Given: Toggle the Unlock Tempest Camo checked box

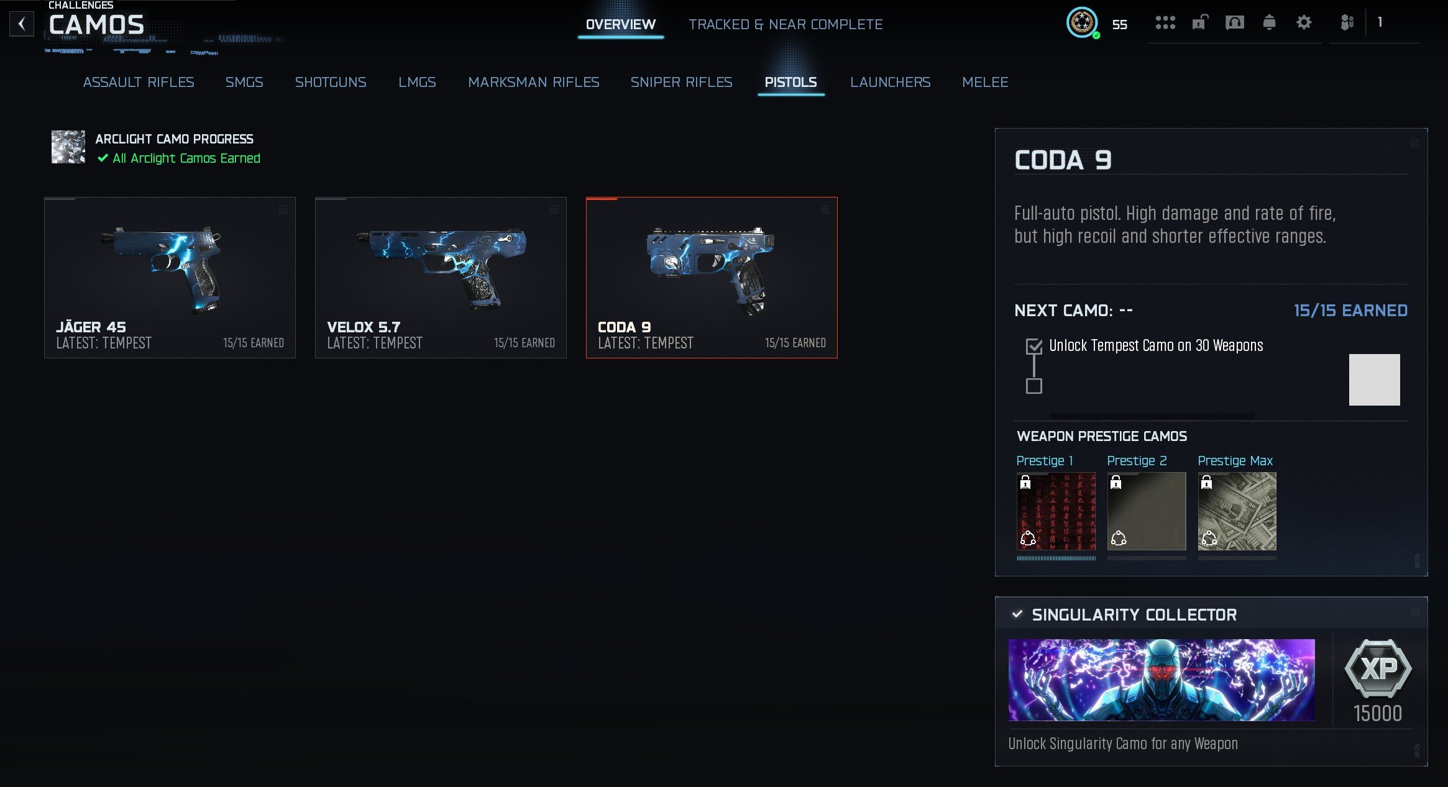Looking at the screenshot, I should (1034, 346).
